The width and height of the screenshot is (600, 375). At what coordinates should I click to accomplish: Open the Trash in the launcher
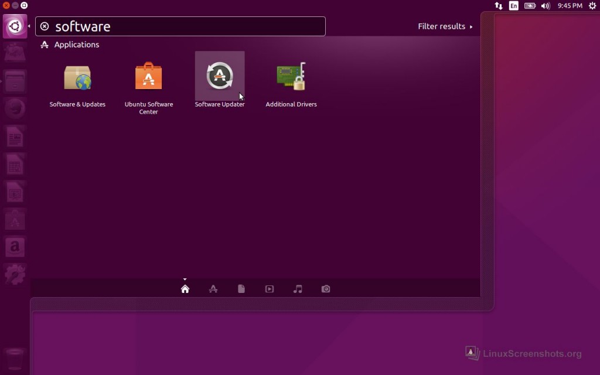click(x=15, y=358)
